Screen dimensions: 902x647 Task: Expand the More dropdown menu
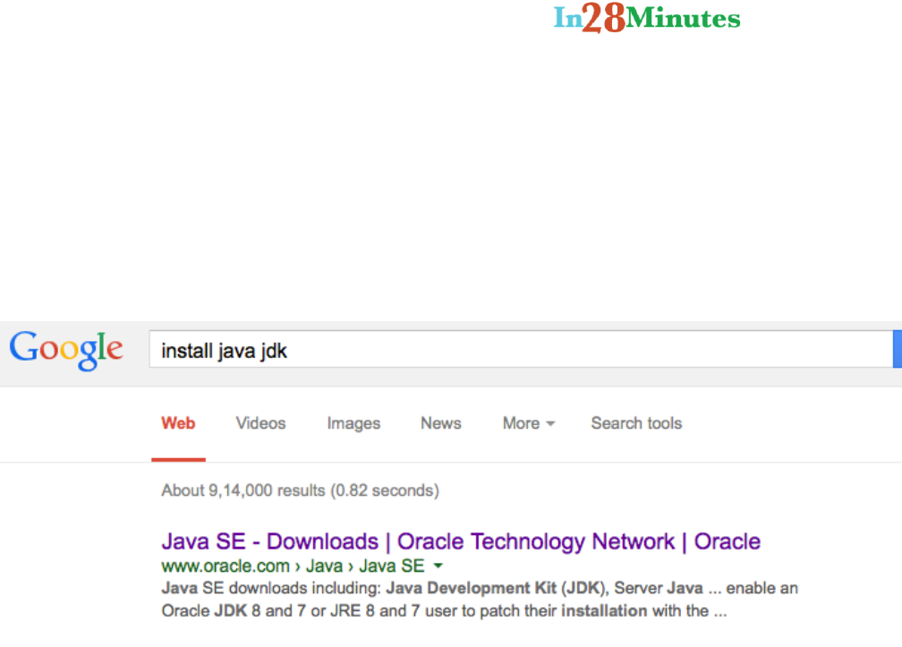click(x=529, y=423)
